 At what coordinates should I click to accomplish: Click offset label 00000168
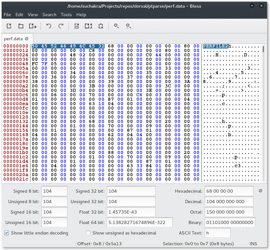click(16, 135)
